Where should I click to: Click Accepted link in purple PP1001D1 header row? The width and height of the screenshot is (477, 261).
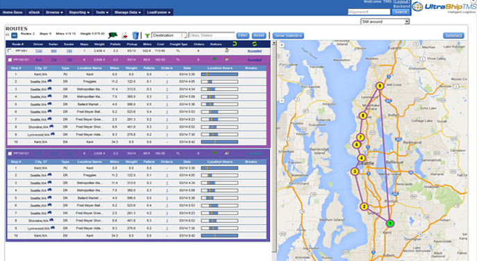pyautogui.click(x=254, y=60)
